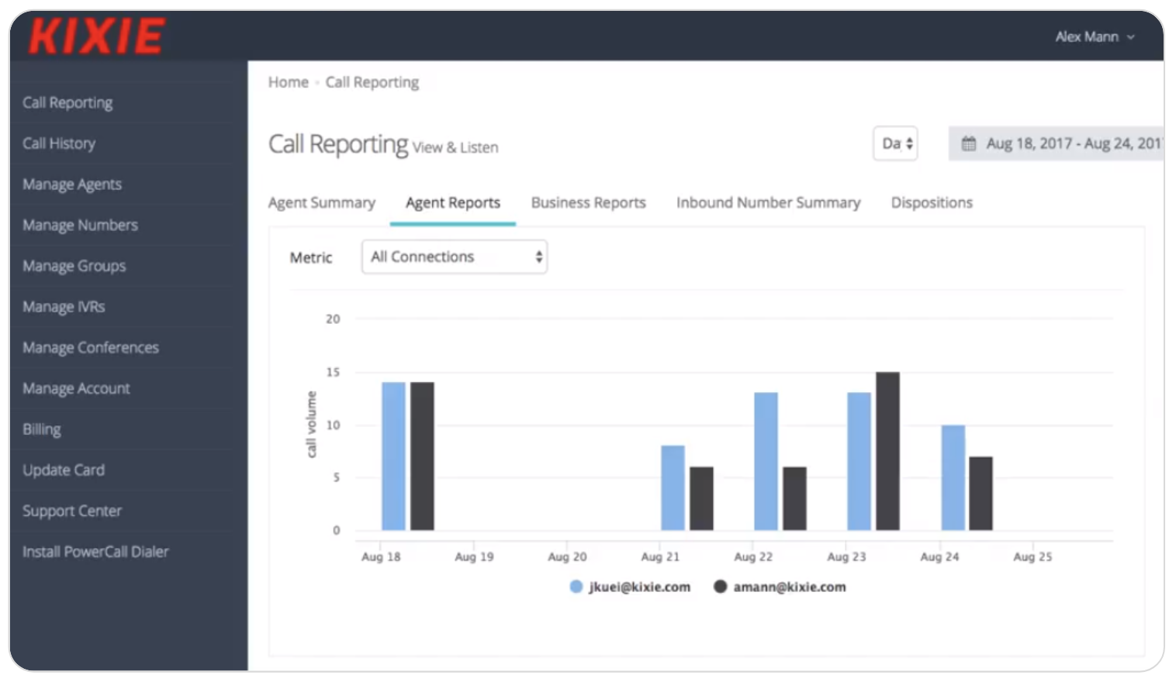Viewport: 1176px width, 682px height.
Task: Click the call volume axis title
Action: click(311, 424)
